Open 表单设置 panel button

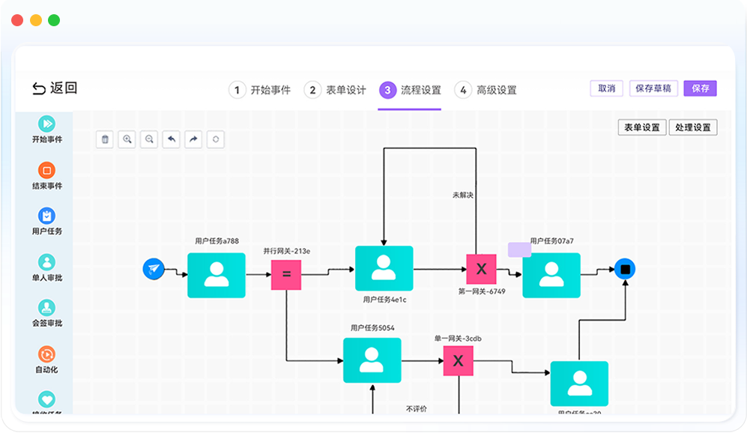[642, 127]
